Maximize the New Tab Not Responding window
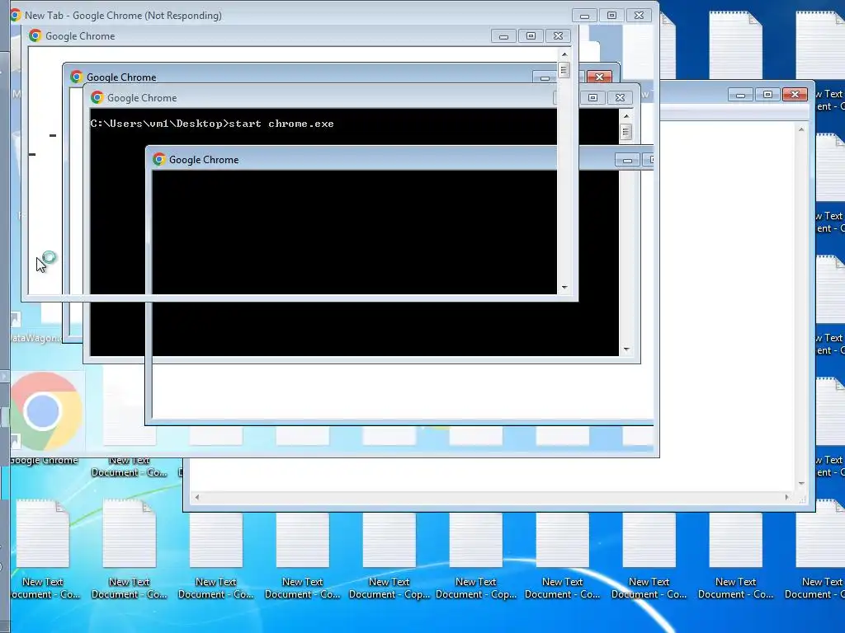Screen dimensions: 845x633 coord(611,16)
